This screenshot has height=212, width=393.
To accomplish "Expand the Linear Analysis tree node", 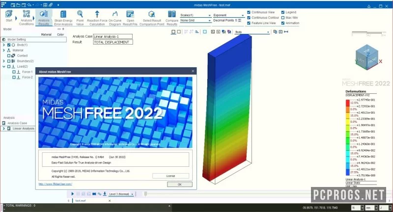I will (x=4, y=129).
